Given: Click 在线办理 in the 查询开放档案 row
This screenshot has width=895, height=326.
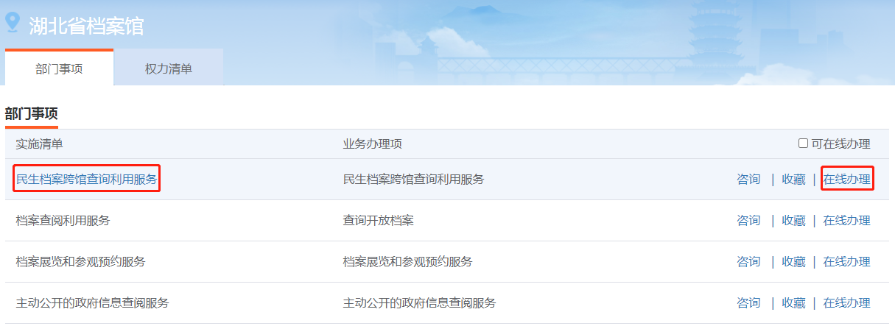Looking at the screenshot, I should (x=846, y=220).
